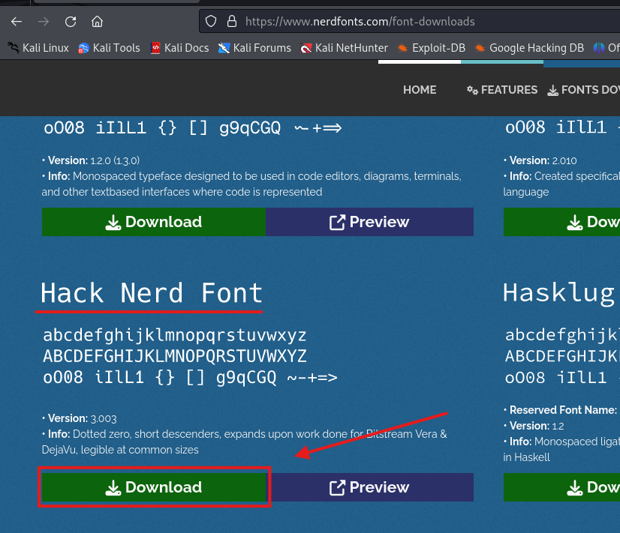Open FEATURES in site navigation
This screenshot has height=533, width=620.
502,90
